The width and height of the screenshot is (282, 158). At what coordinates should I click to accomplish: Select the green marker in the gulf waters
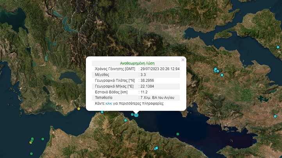178,134
